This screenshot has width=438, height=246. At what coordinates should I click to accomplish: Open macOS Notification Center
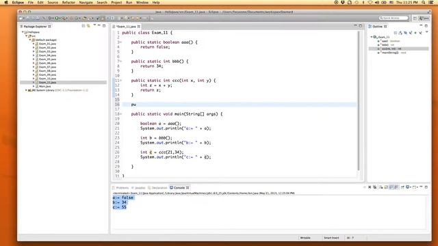click(431, 3)
